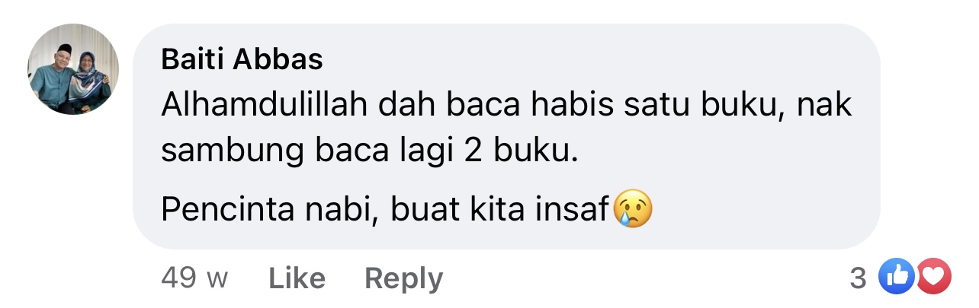
Task: Click the crying face emoji in comment
Action: 633,210
